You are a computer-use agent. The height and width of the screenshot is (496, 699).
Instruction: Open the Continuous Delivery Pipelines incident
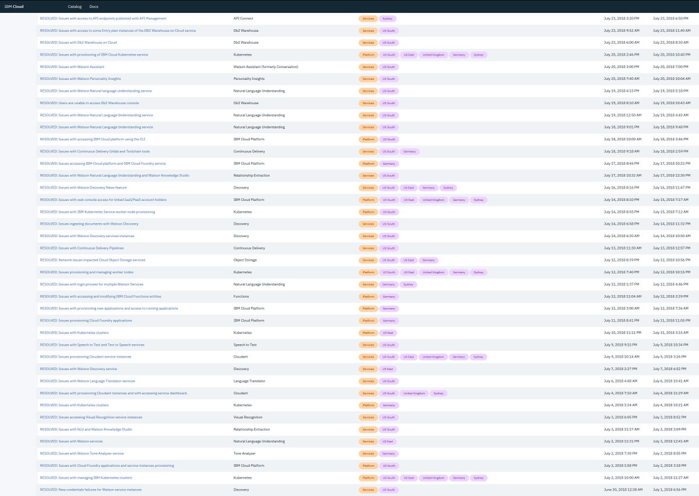tap(82, 248)
